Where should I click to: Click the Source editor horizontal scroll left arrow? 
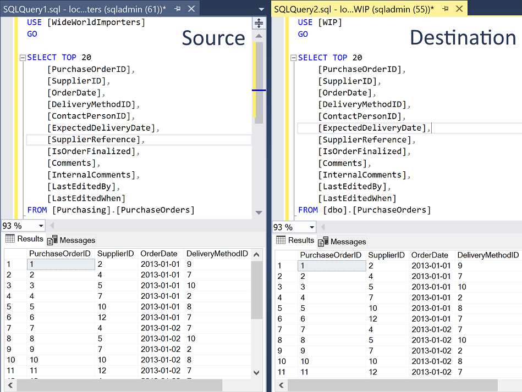(x=52, y=226)
